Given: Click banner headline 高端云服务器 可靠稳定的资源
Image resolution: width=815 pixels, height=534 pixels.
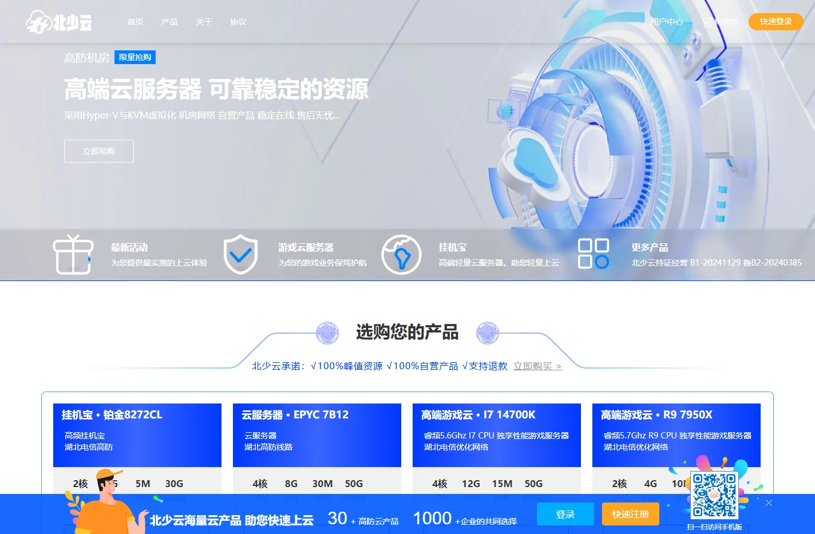Looking at the screenshot, I should pyautogui.click(x=216, y=89).
